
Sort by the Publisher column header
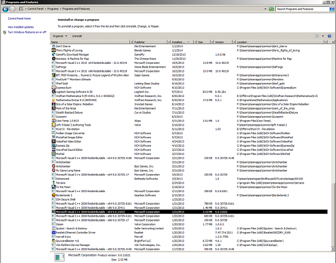click(150, 42)
